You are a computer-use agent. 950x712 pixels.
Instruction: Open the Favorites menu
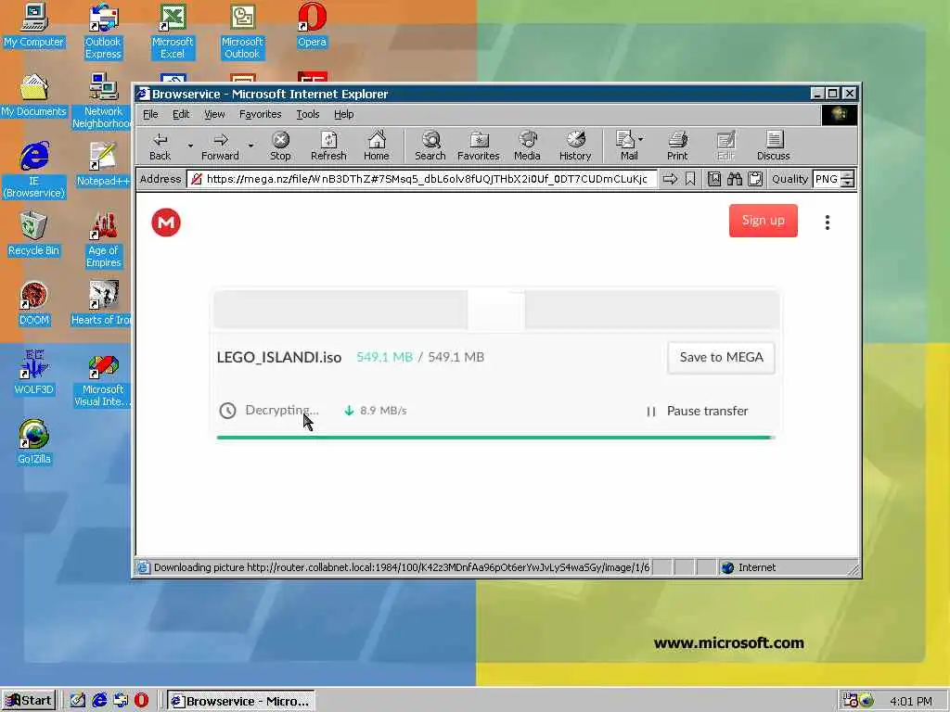pos(261,114)
